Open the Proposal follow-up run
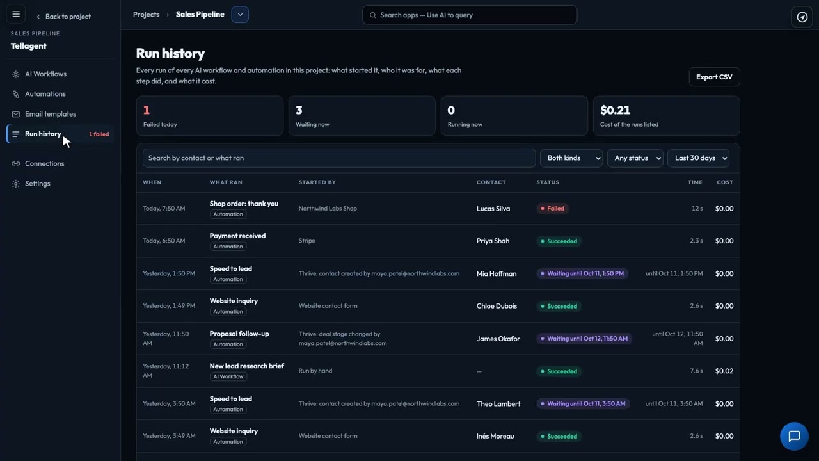Viewport: 819px width, 461px height. coord(239,334)
